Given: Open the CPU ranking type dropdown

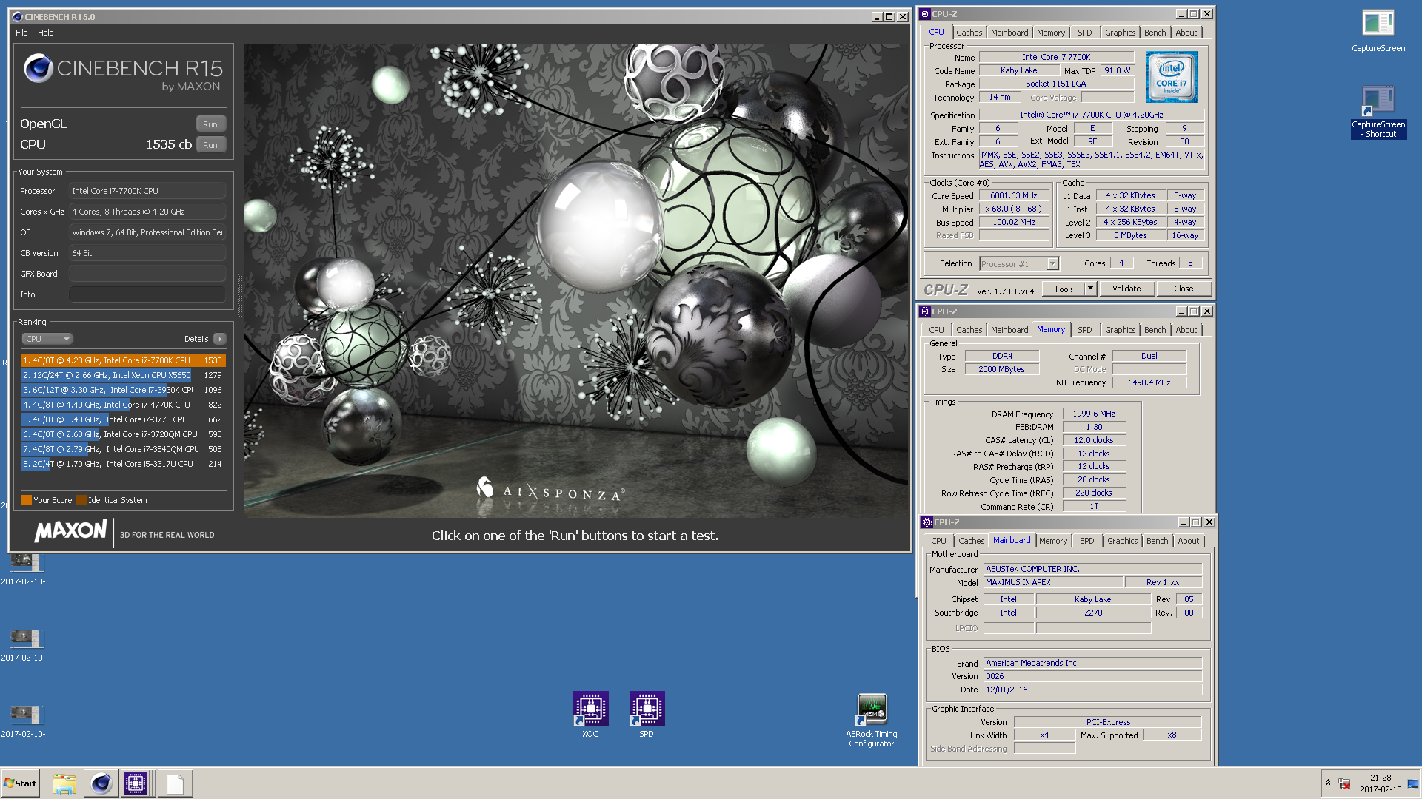Looking at the screenshot, I should pyautogui.click(x=47, y=339).
